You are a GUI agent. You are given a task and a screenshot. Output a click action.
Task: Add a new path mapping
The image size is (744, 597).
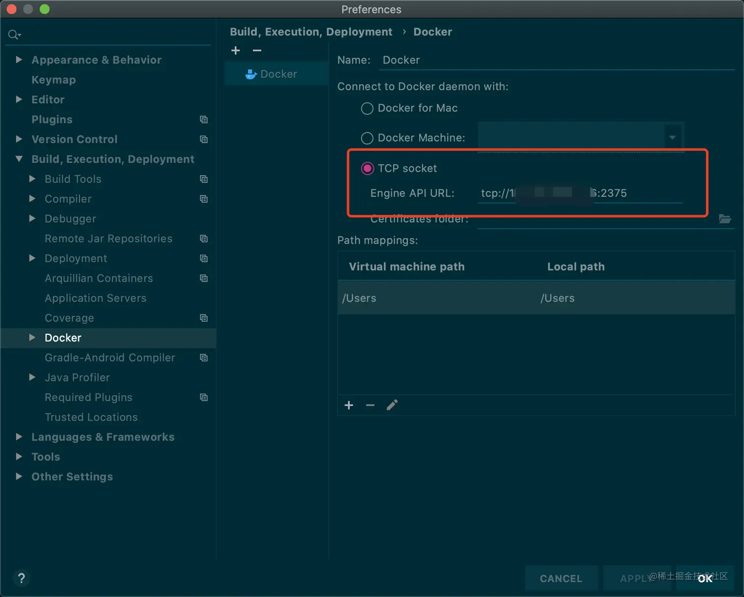tap(349, 405)
